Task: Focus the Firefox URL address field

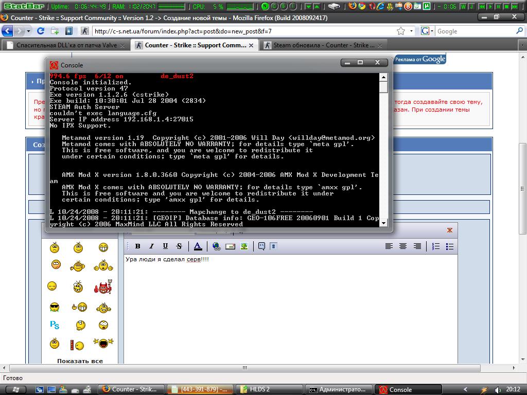Action: click(x=244, y=31)
